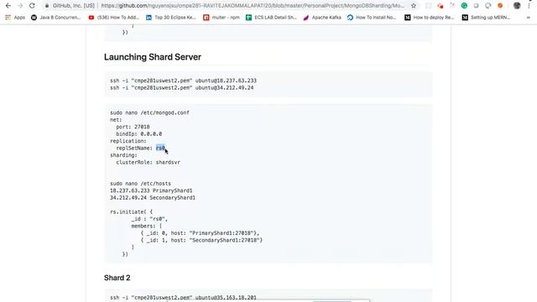Click the _id : "rs0" line

(x=149, y=219)
